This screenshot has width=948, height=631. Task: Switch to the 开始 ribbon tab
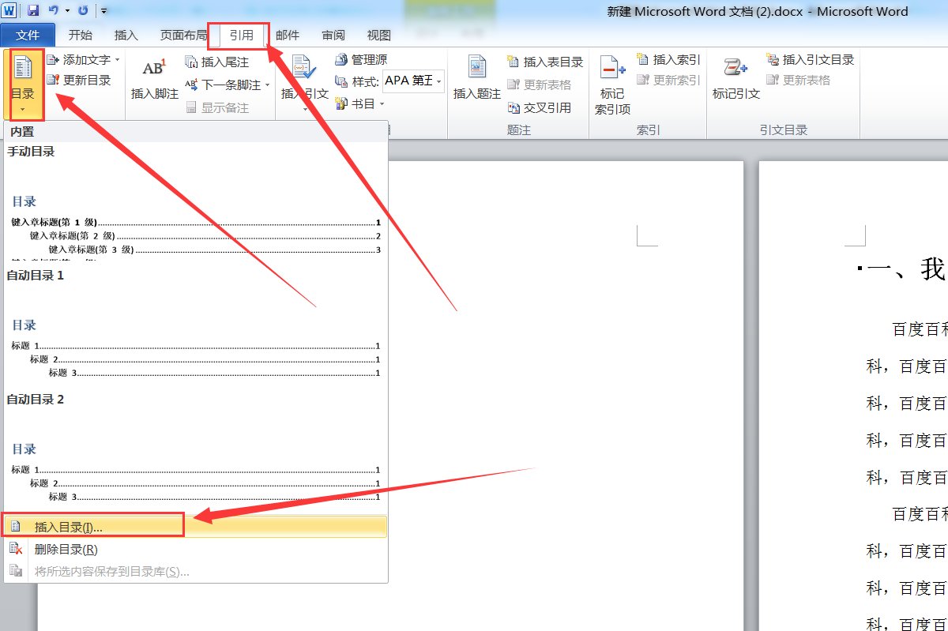pyautogui.click(x=80, y=36)
